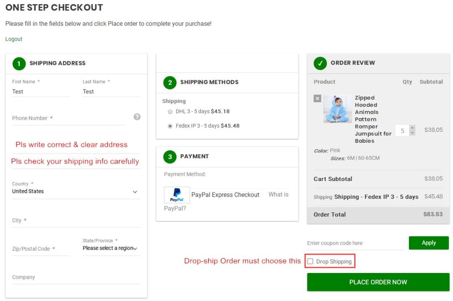
Task: Select DHL 3 - 5 days shipping
Action: pos(170,112)
